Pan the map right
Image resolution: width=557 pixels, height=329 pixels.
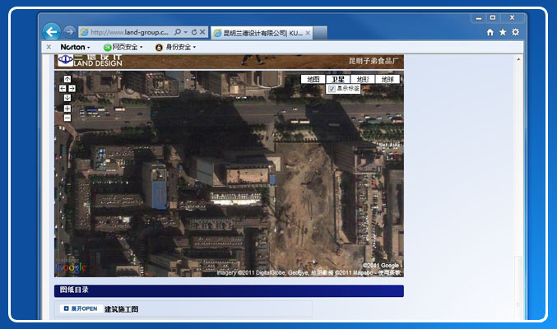(x=72, y=89)
